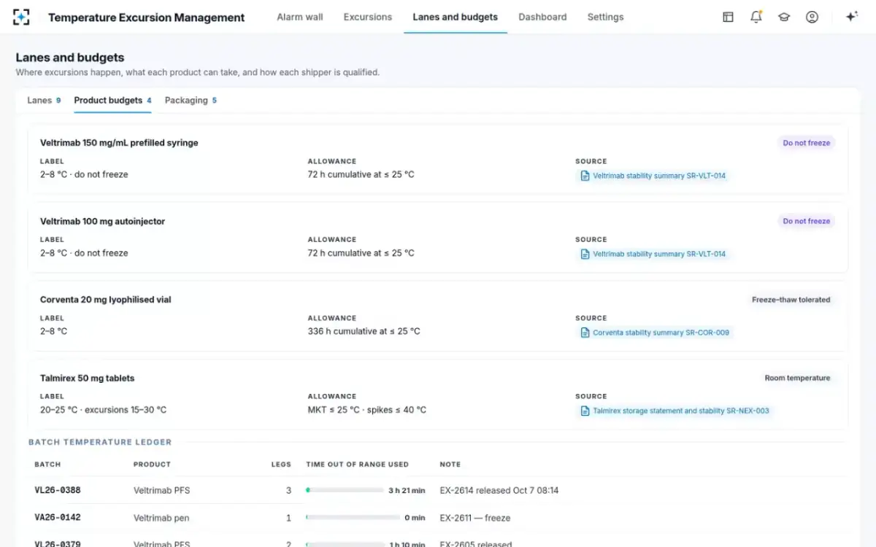The height and width of the screenshot is (547, 876).
Task: Go to Alarm wall tab
Action: tap(299, 17)
